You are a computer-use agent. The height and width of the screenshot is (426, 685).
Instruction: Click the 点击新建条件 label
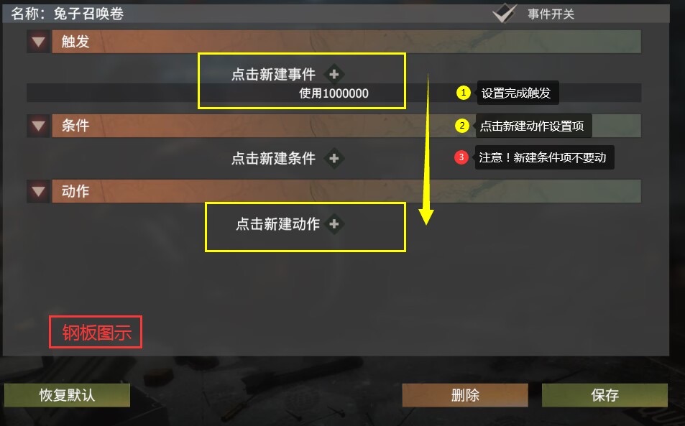click(273, 158)
